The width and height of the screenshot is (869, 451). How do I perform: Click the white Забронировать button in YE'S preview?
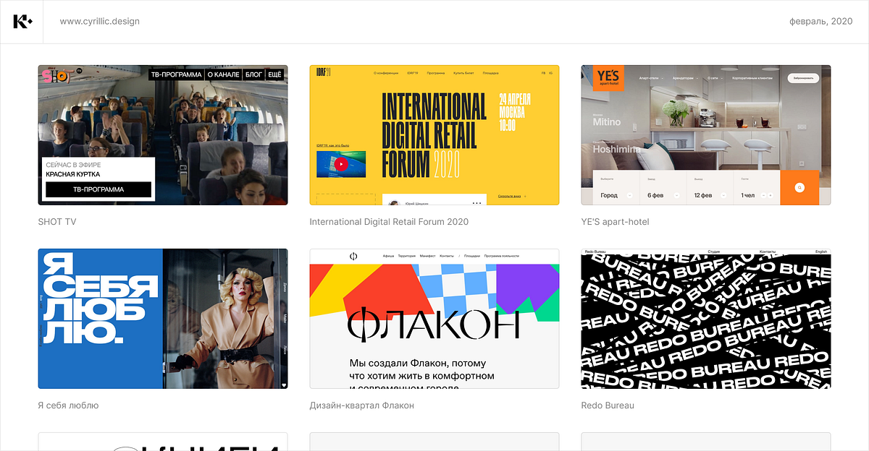tap(803, 78)
